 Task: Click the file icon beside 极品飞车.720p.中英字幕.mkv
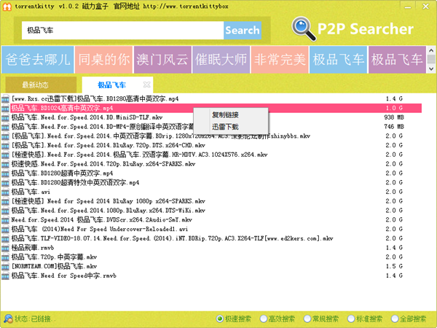[x=5, y=257]
